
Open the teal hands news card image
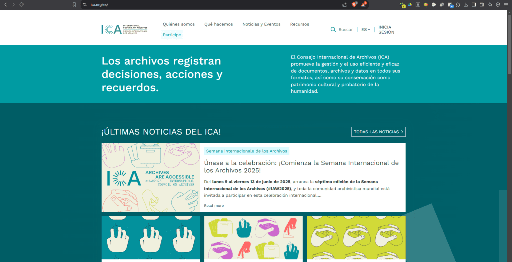pos(151,238)
